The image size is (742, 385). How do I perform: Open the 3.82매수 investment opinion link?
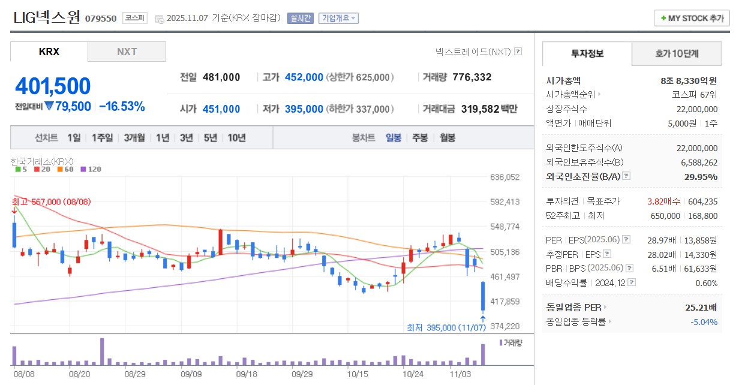pos(663,201)
